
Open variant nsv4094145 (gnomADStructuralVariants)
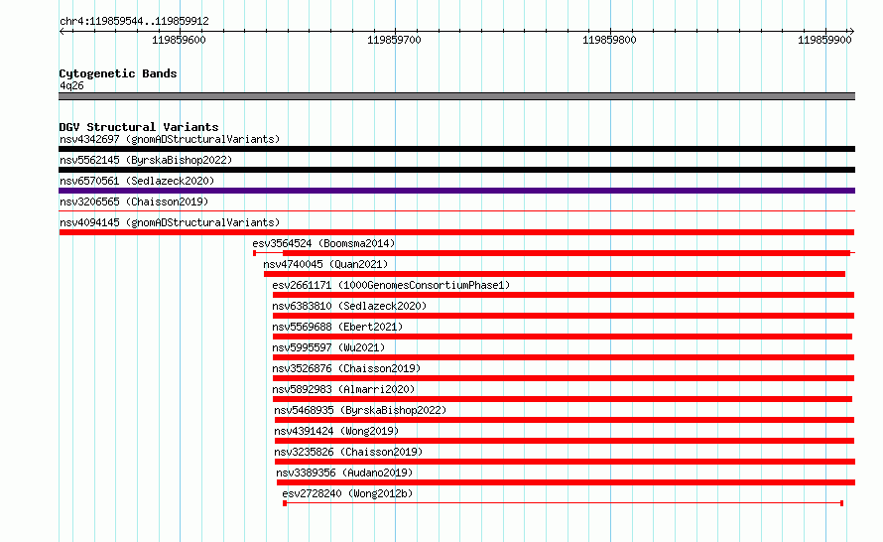[170, 222]
